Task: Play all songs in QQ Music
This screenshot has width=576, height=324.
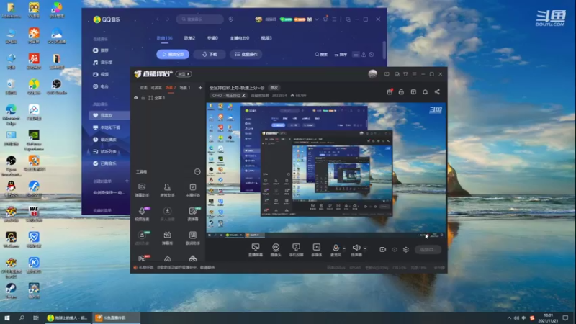Action: [173, 54]
